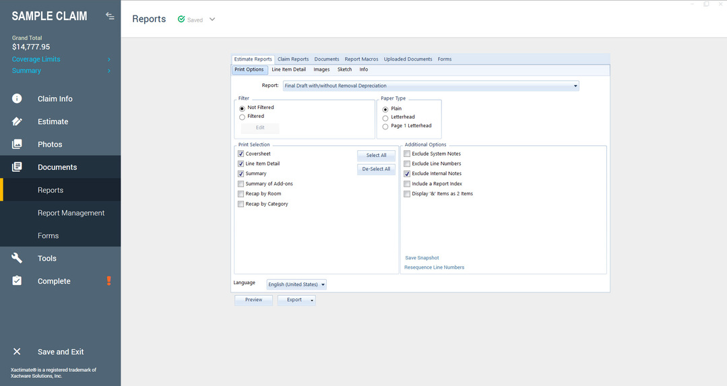727x386 pixels.
Task: Select the Letterhead paper type
Action: 385,118
